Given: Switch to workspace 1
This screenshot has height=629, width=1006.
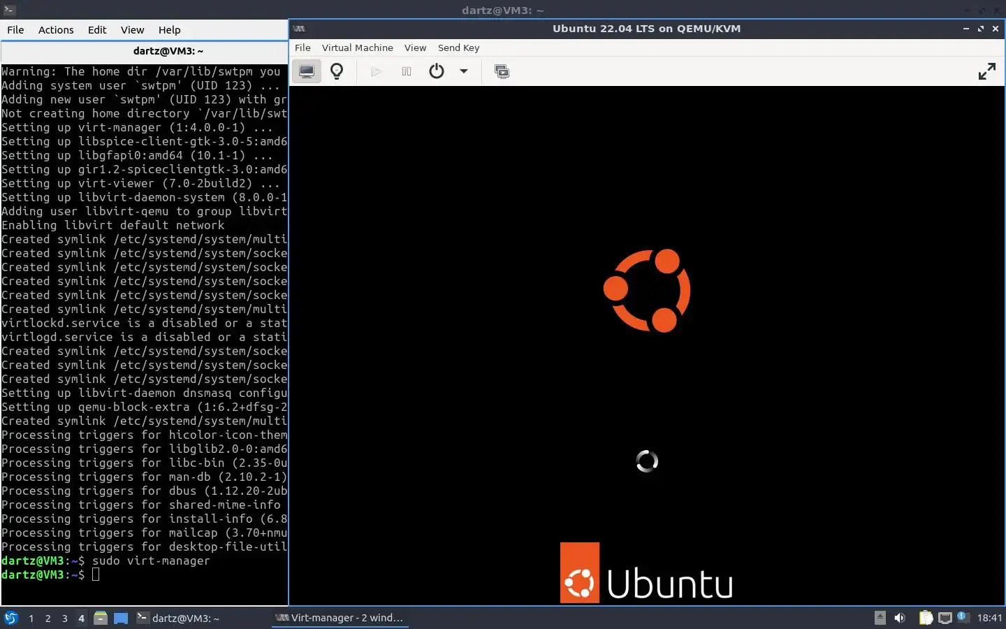Looking at the screenshot, I should pyautogui.click(x=31, y=619).
